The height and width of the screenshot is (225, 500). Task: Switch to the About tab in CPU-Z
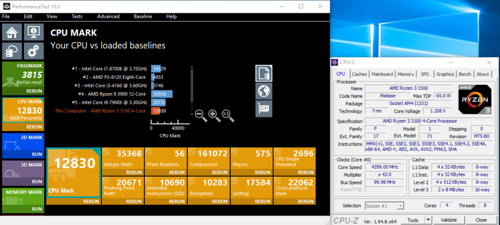483,74
